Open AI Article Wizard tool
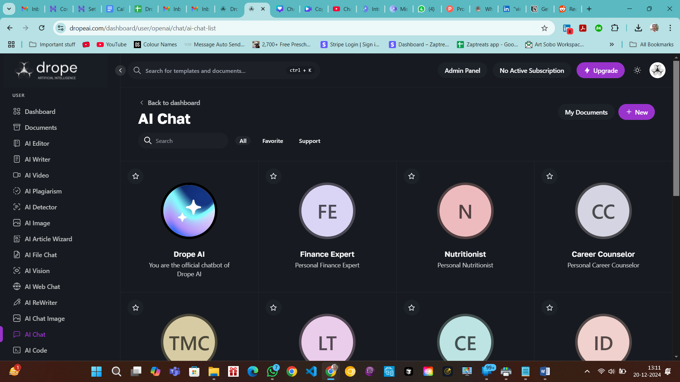This screenshot has height=382, width=680. click(x=48, y=239)
